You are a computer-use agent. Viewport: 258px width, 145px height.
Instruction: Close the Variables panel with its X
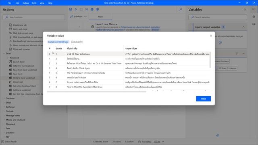(x=245, y=10)
